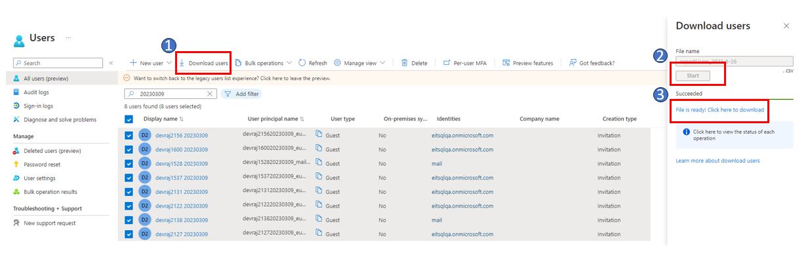Viewport: 808px width, 253px height.
Task: Click the Add filter button
Action: [241, 94]
